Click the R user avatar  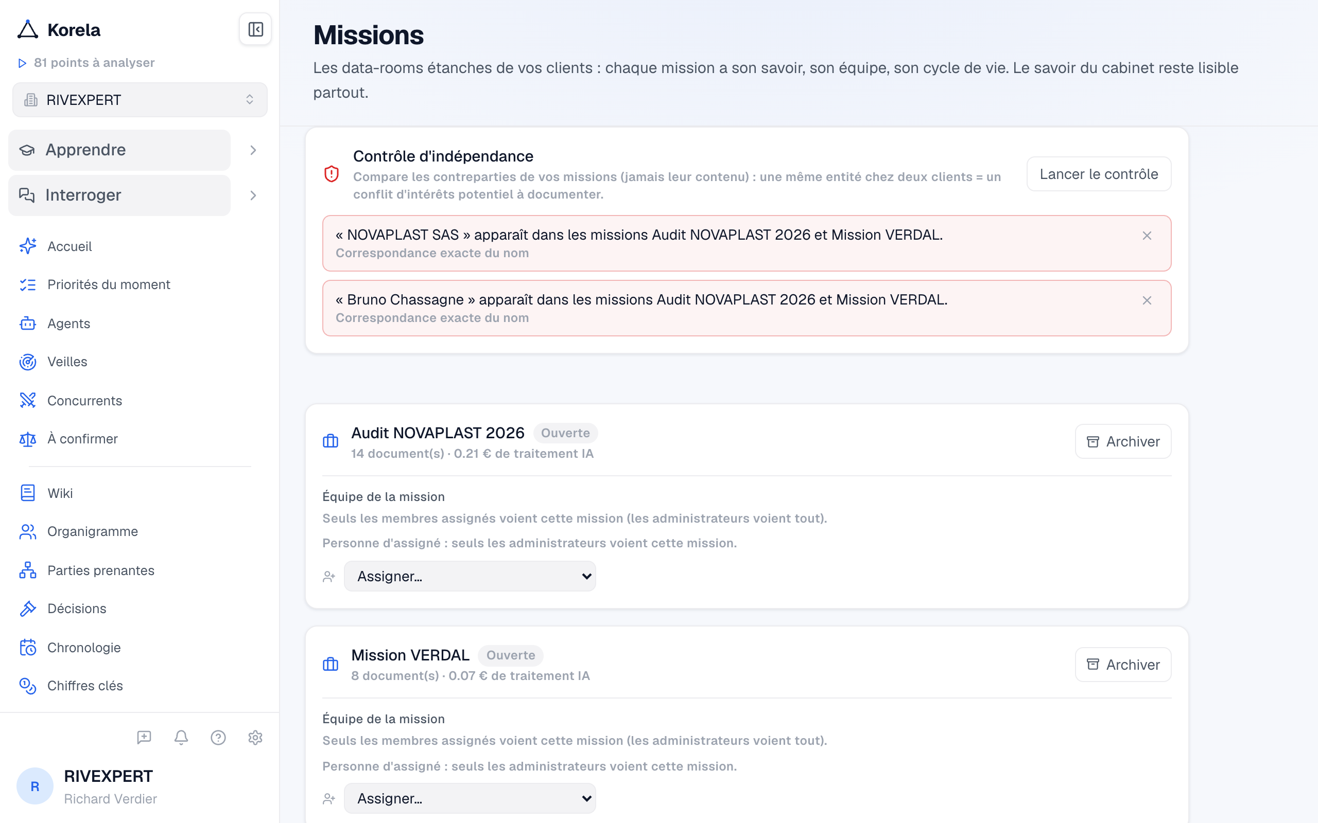pos(35,786)
